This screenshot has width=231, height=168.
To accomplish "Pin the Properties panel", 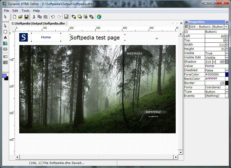I will click(x=227, y=22).
